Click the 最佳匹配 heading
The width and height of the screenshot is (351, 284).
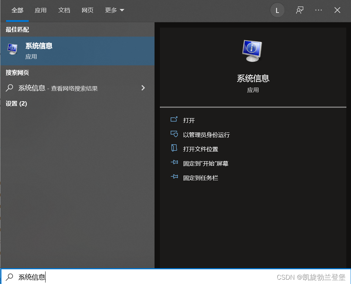tap(17, 29)
